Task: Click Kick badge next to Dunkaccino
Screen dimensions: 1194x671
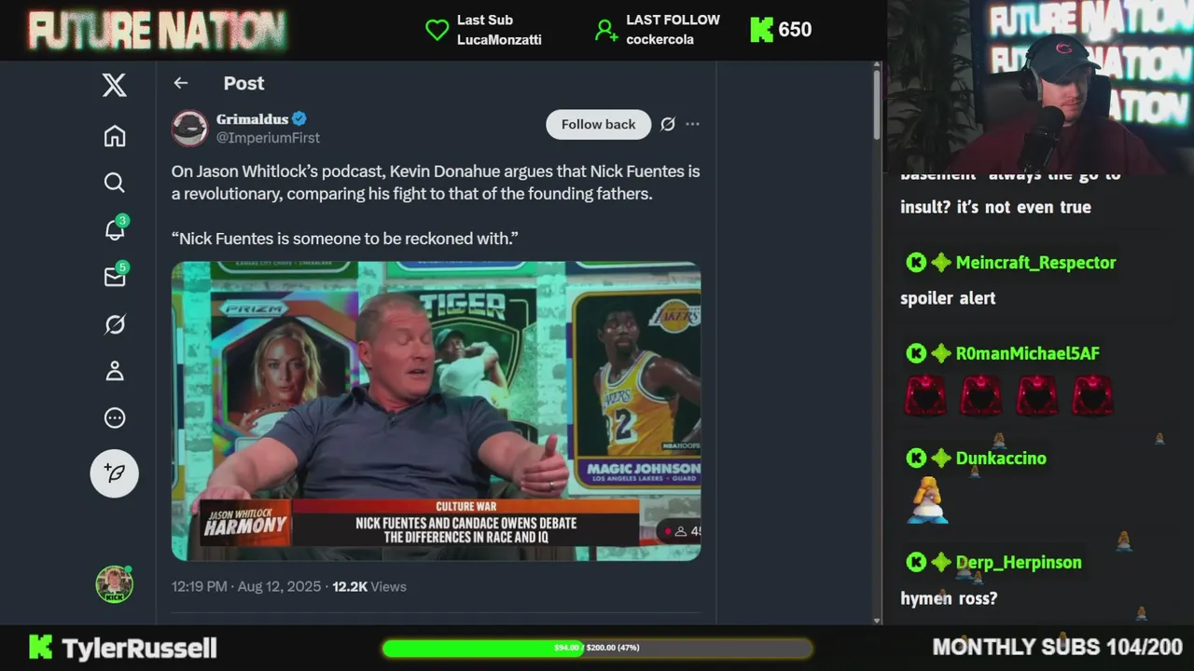Action: pyautogui.click(x=916, y=459)
